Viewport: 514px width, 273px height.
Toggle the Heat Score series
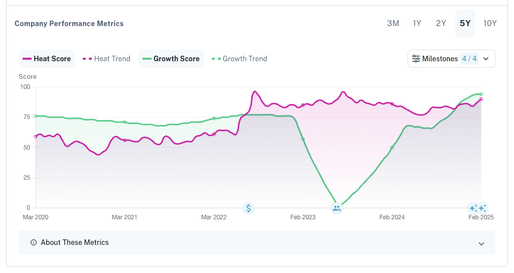pyautogui.click(x=47, y=59)
